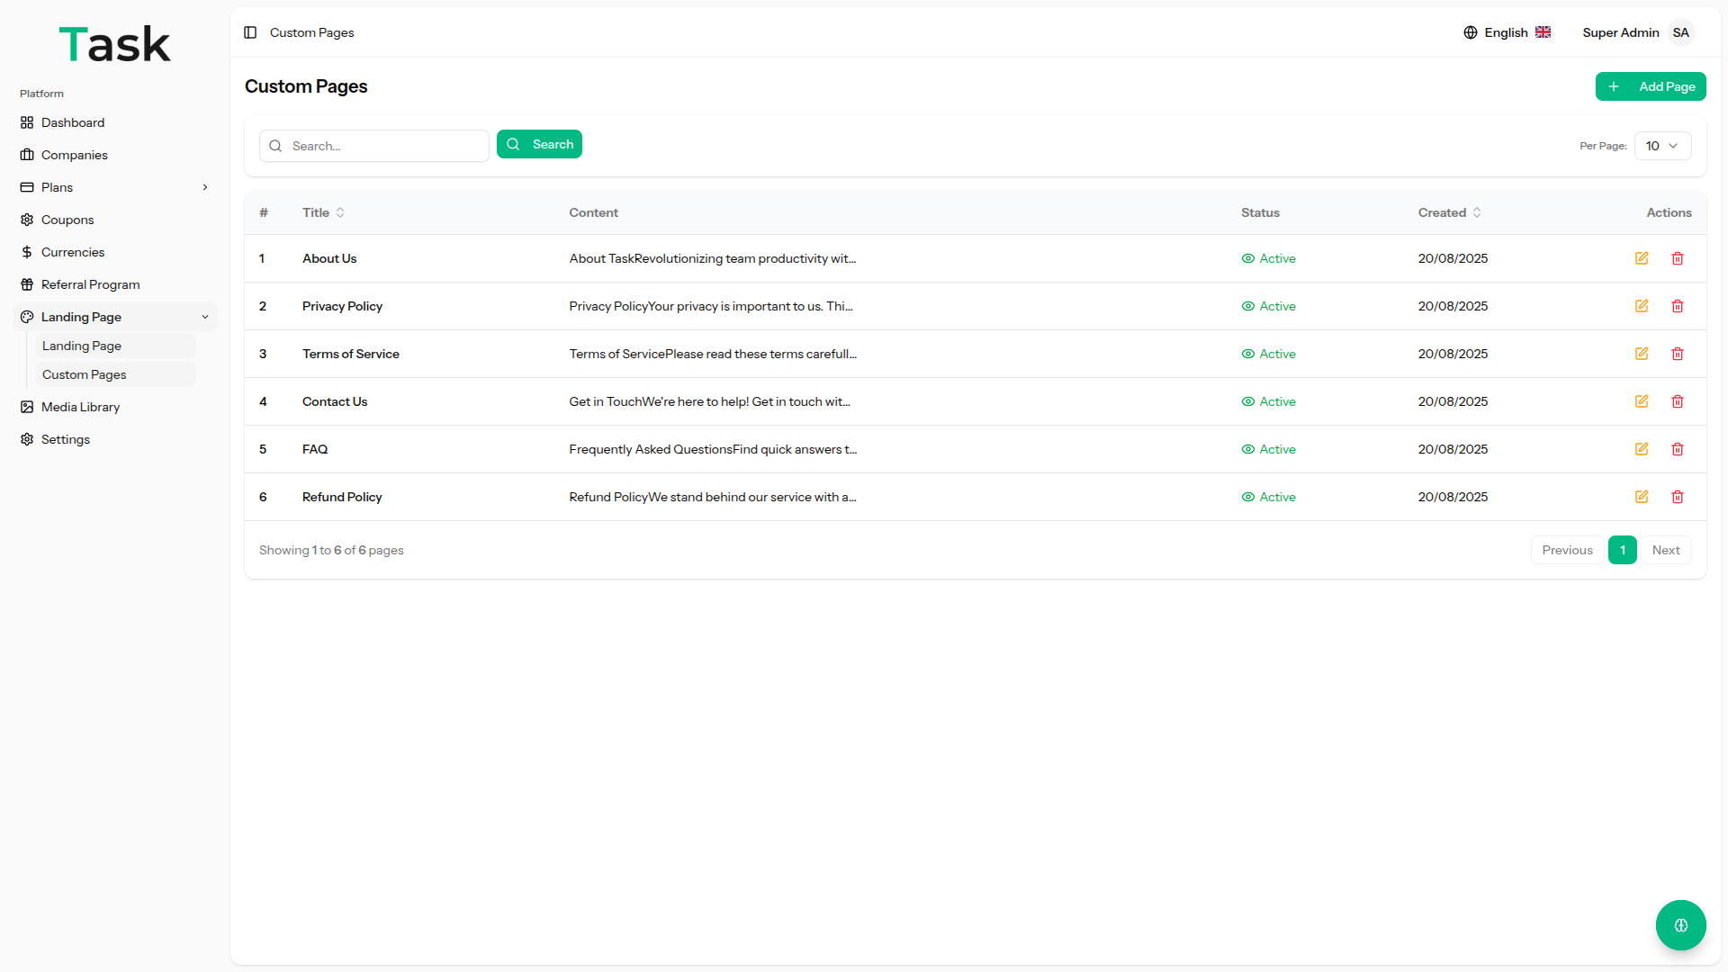This screenshot has height=972, width=1728.
Task: Collapse the Landing Page sidebar group
Action: [205, 317]
